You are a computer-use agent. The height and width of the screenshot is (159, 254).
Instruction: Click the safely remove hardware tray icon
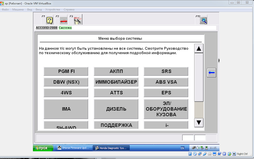pos(202,148)
